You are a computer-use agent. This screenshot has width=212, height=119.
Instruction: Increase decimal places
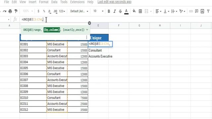(x=55, y=11)
